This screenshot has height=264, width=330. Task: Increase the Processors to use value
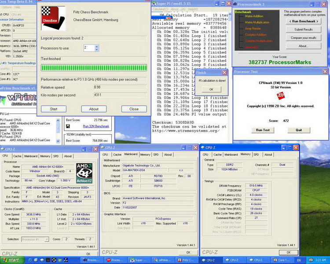97,47
